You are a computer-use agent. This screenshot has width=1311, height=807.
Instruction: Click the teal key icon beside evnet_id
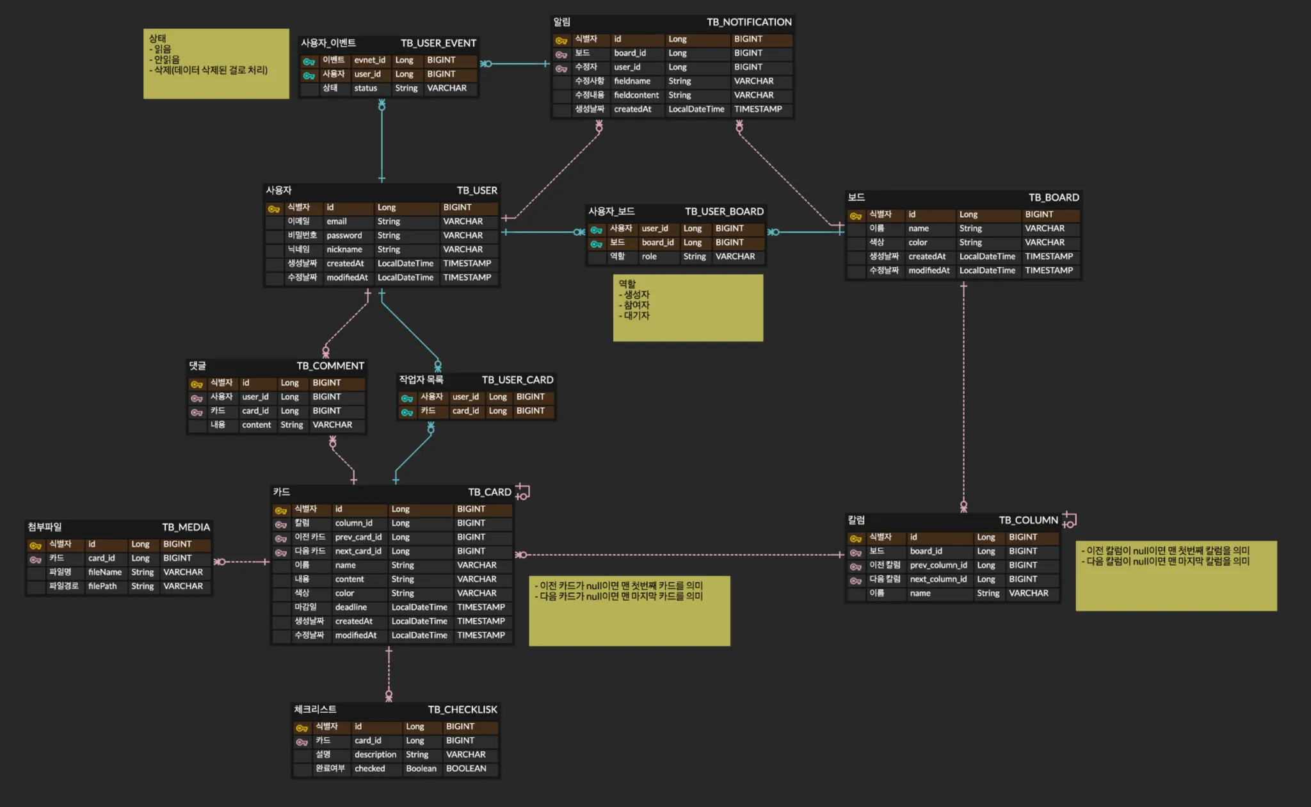309,61
